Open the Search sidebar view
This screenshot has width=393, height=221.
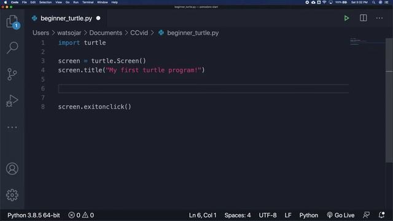(12, 48)
